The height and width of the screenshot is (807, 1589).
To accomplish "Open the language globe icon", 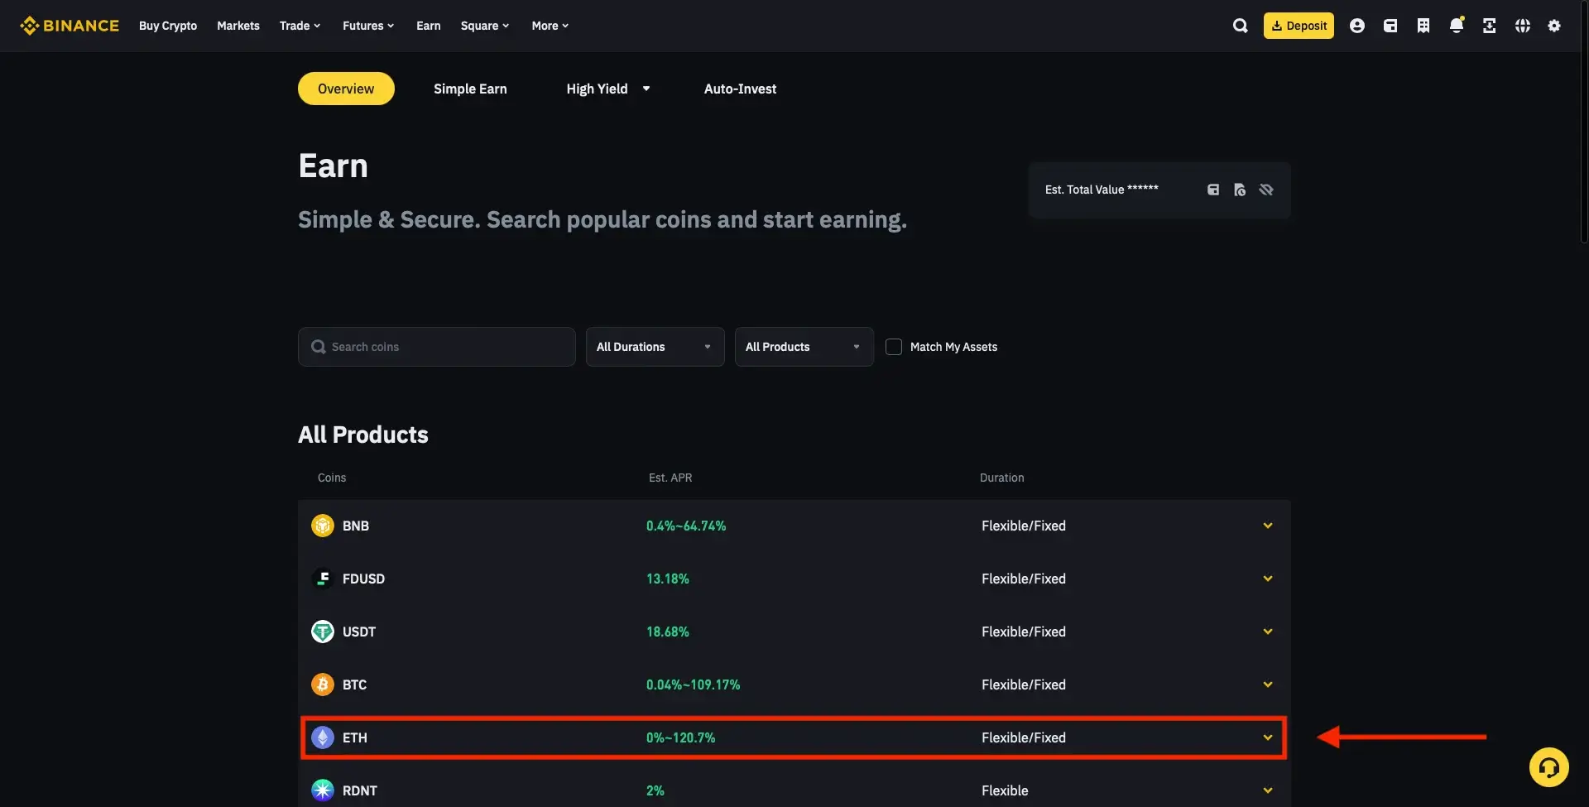I will click(1522, 26).
